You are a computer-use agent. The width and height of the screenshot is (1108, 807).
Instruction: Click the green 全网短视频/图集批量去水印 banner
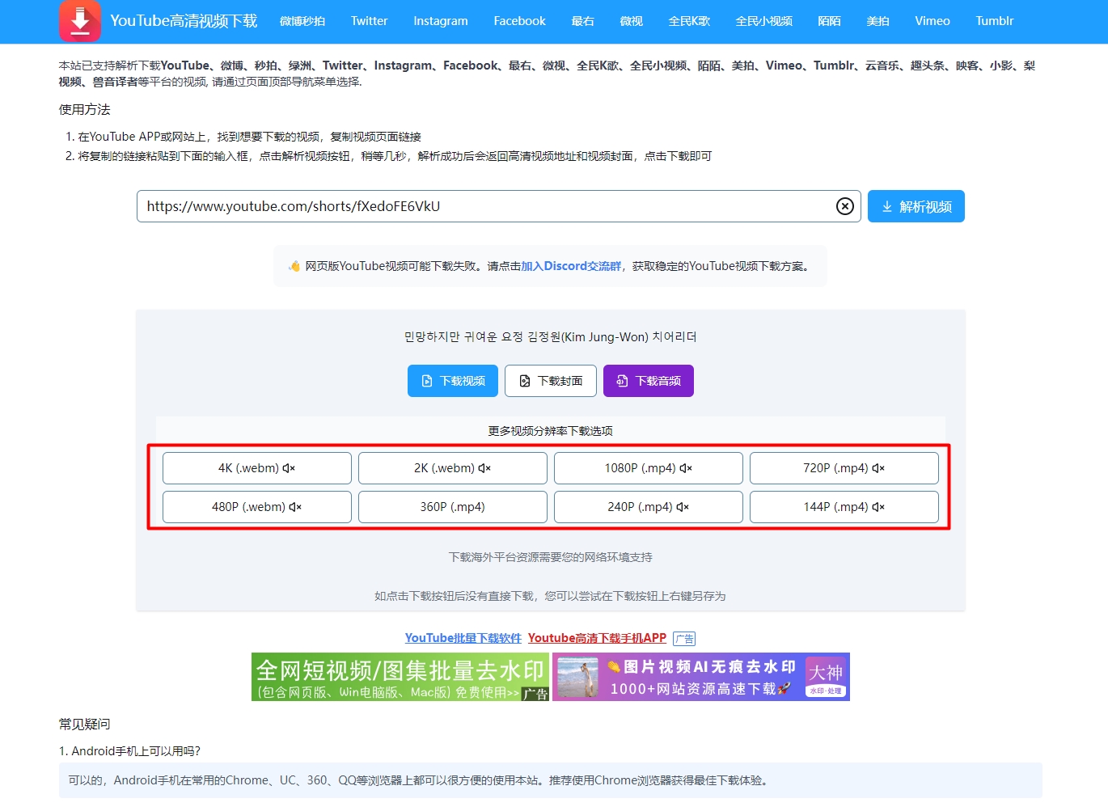pos(400,677)
